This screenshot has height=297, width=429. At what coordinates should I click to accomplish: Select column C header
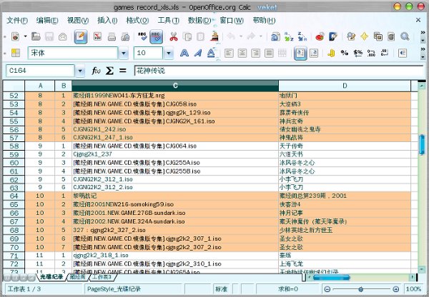point(175,86)
